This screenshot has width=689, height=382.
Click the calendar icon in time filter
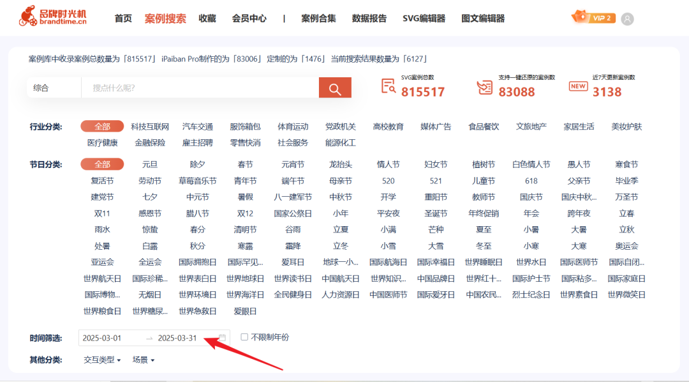[221, 337]
